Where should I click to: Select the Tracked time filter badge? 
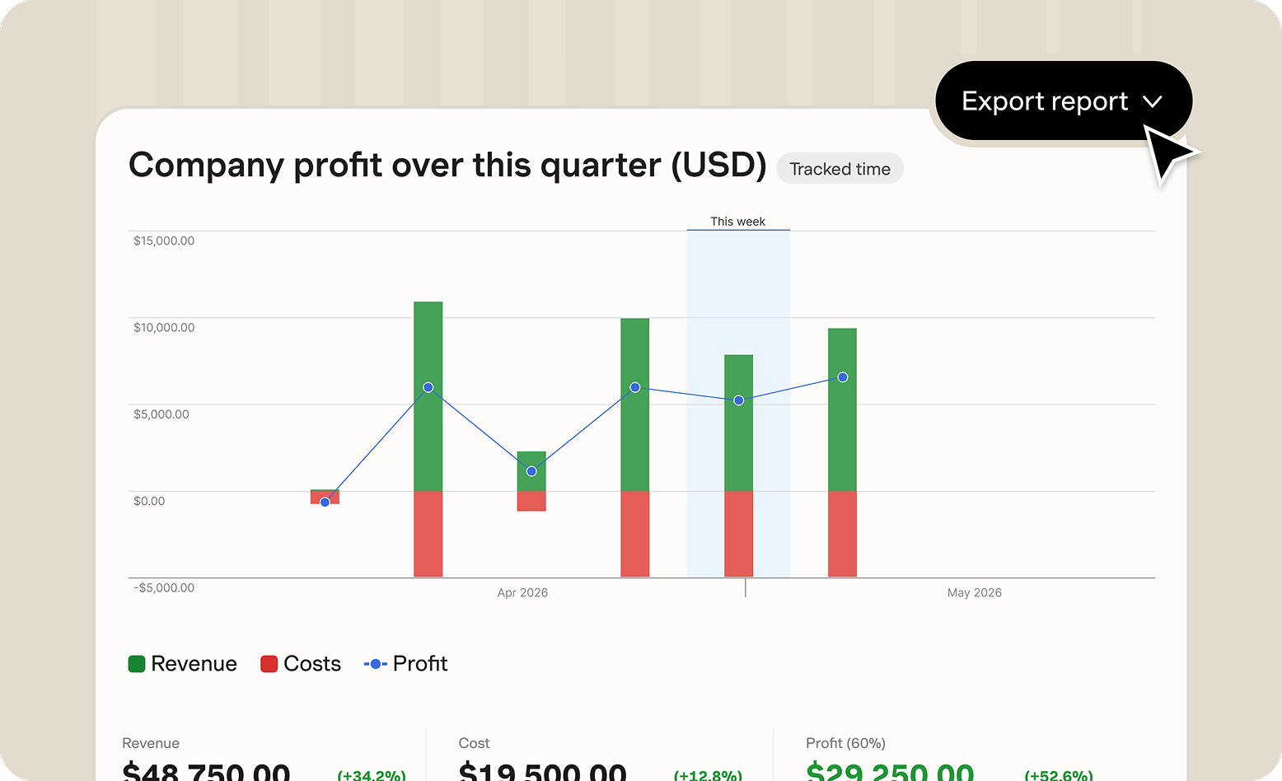click(x=840, y=168)
